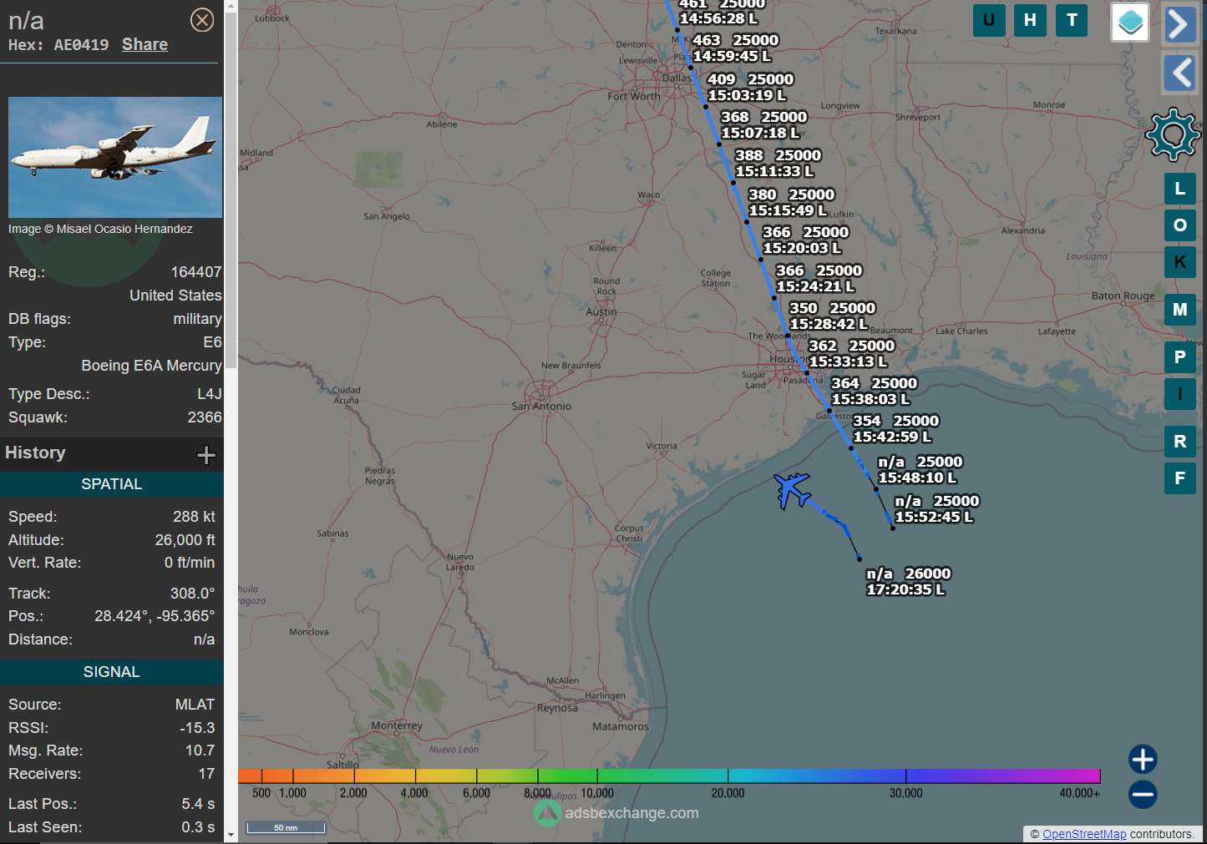
Task: Click Receivers value 17
Action: [206, 774]
